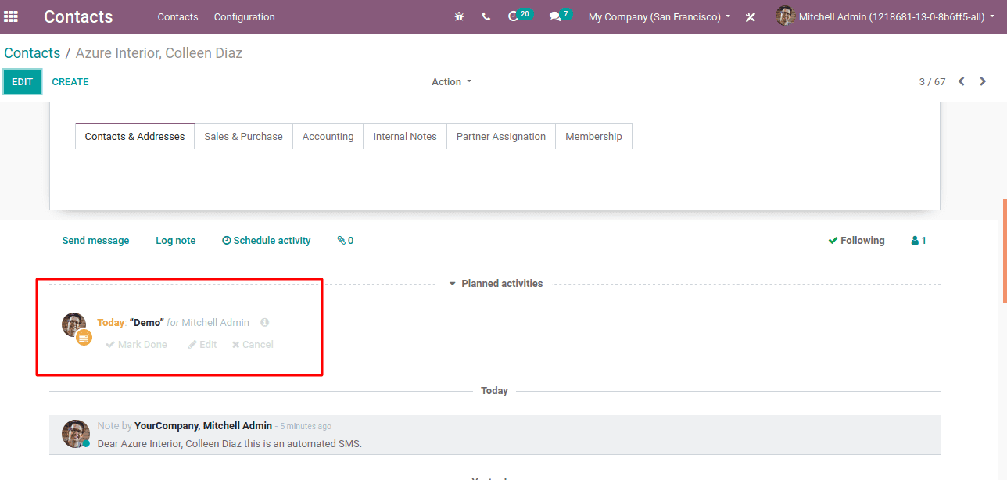Image resolution: width=1007 pixels, height=480 pixels.
Task: Click the info icon next to Demo activity
Action: click(264, 322)
